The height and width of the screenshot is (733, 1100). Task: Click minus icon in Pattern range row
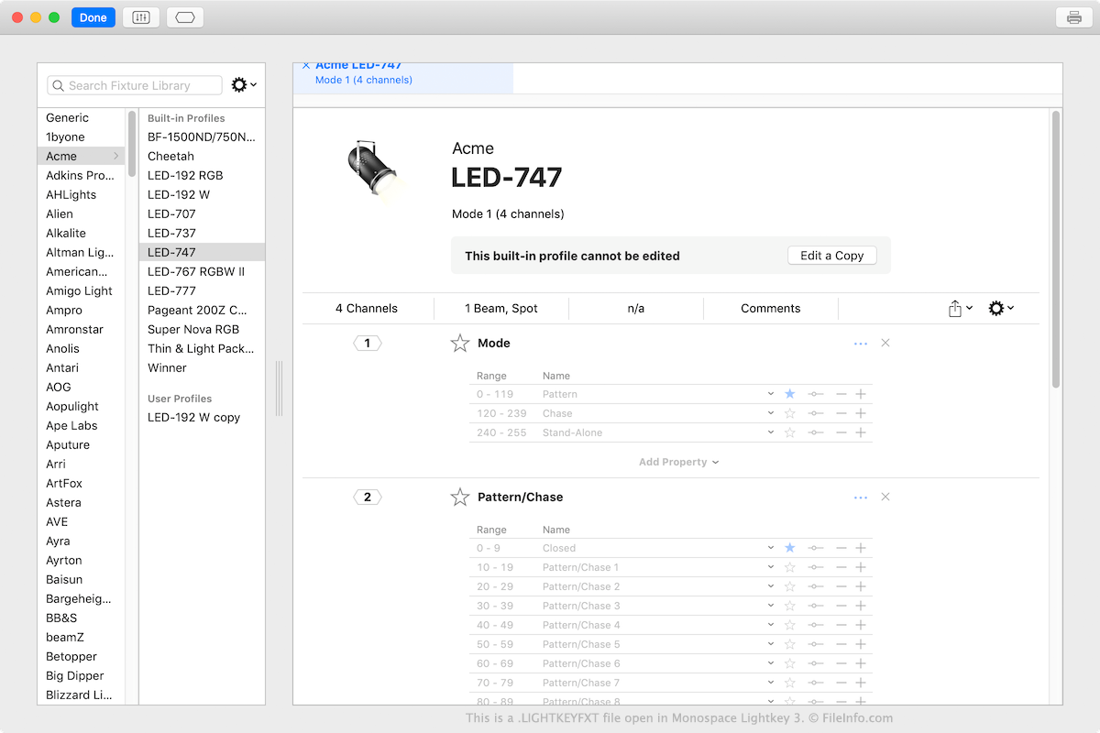point(841,394)
